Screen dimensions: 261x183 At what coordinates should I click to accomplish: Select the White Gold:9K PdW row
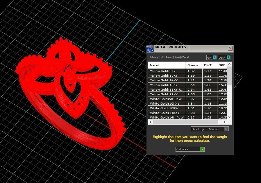pyautogui.click(x=187, y=99)
